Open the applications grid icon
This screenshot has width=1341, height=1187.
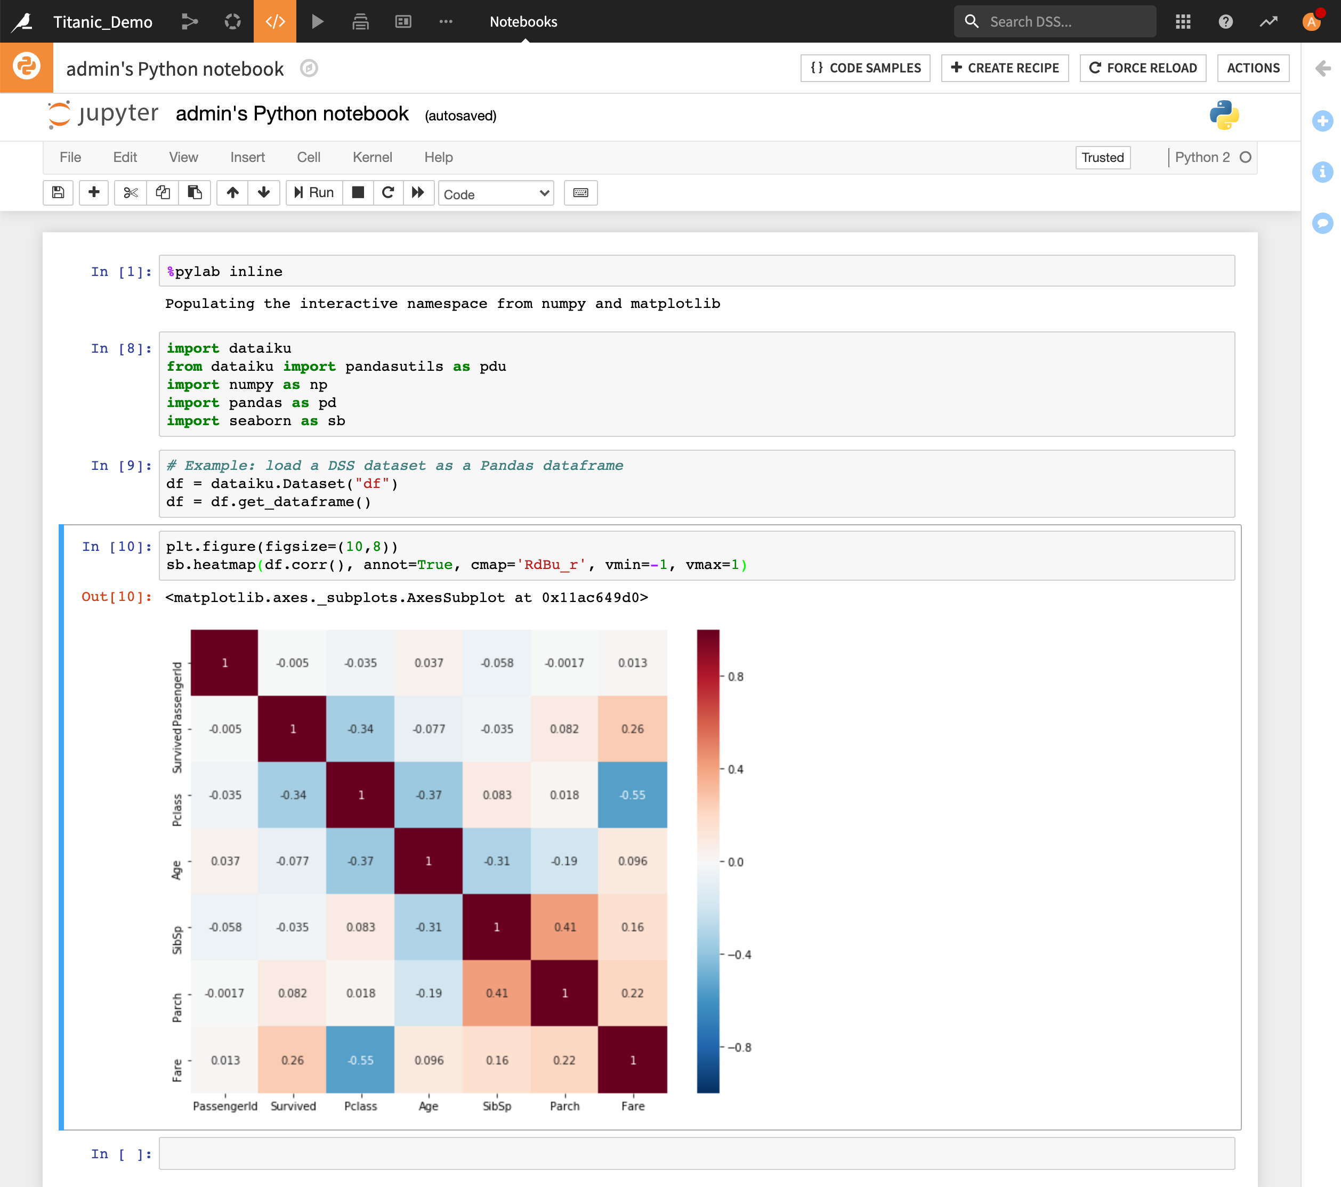1183,22
